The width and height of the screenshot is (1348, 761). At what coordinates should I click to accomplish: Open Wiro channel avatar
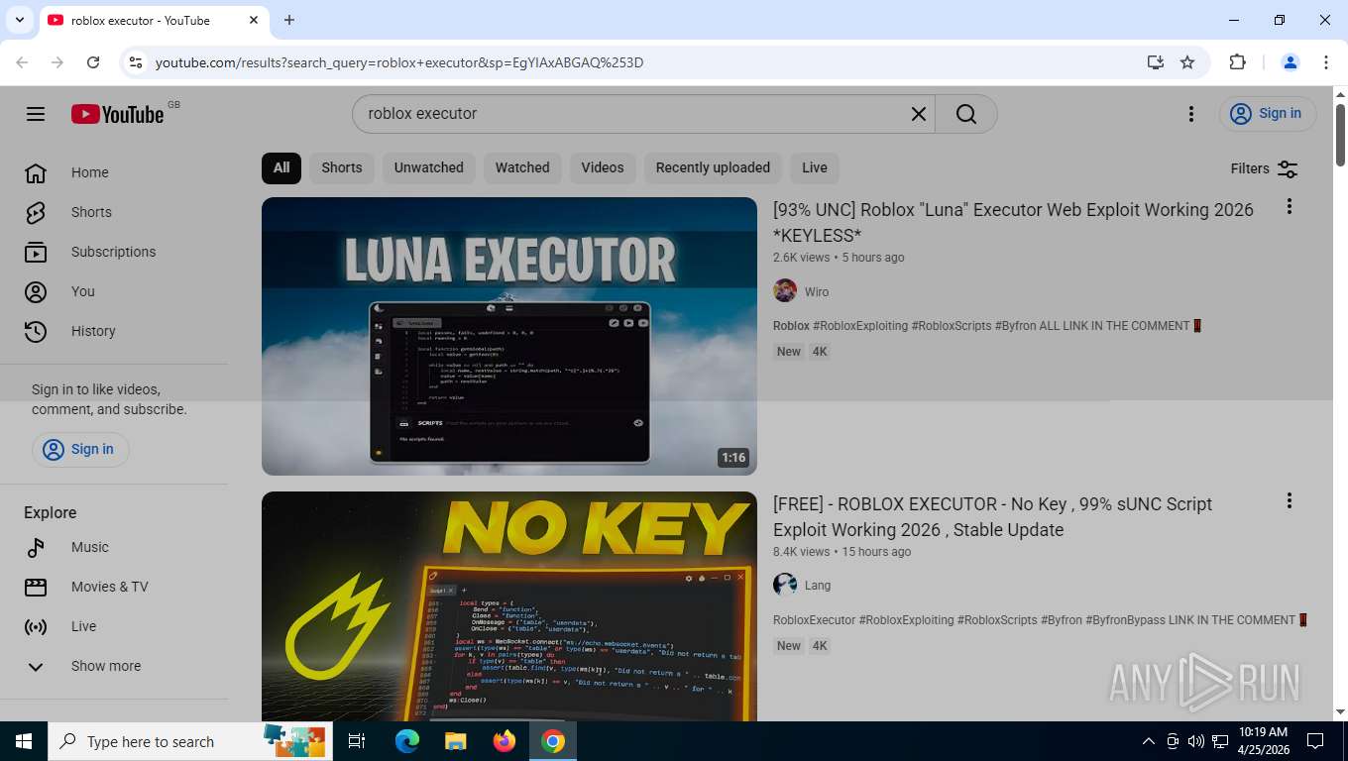(x=785, y=291)
